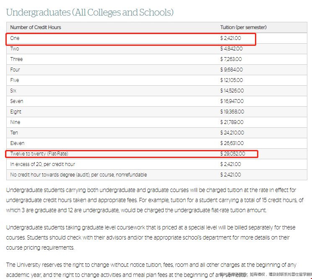
Task: Select the 'Five' credit hour cell
Action: (15, 80)
